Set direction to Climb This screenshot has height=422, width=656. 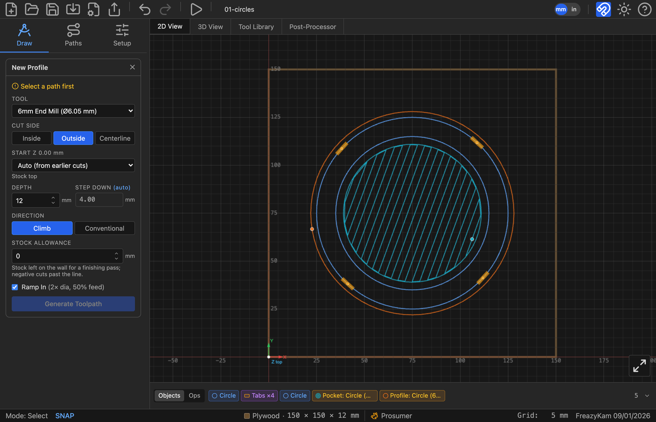pos(42,228)
